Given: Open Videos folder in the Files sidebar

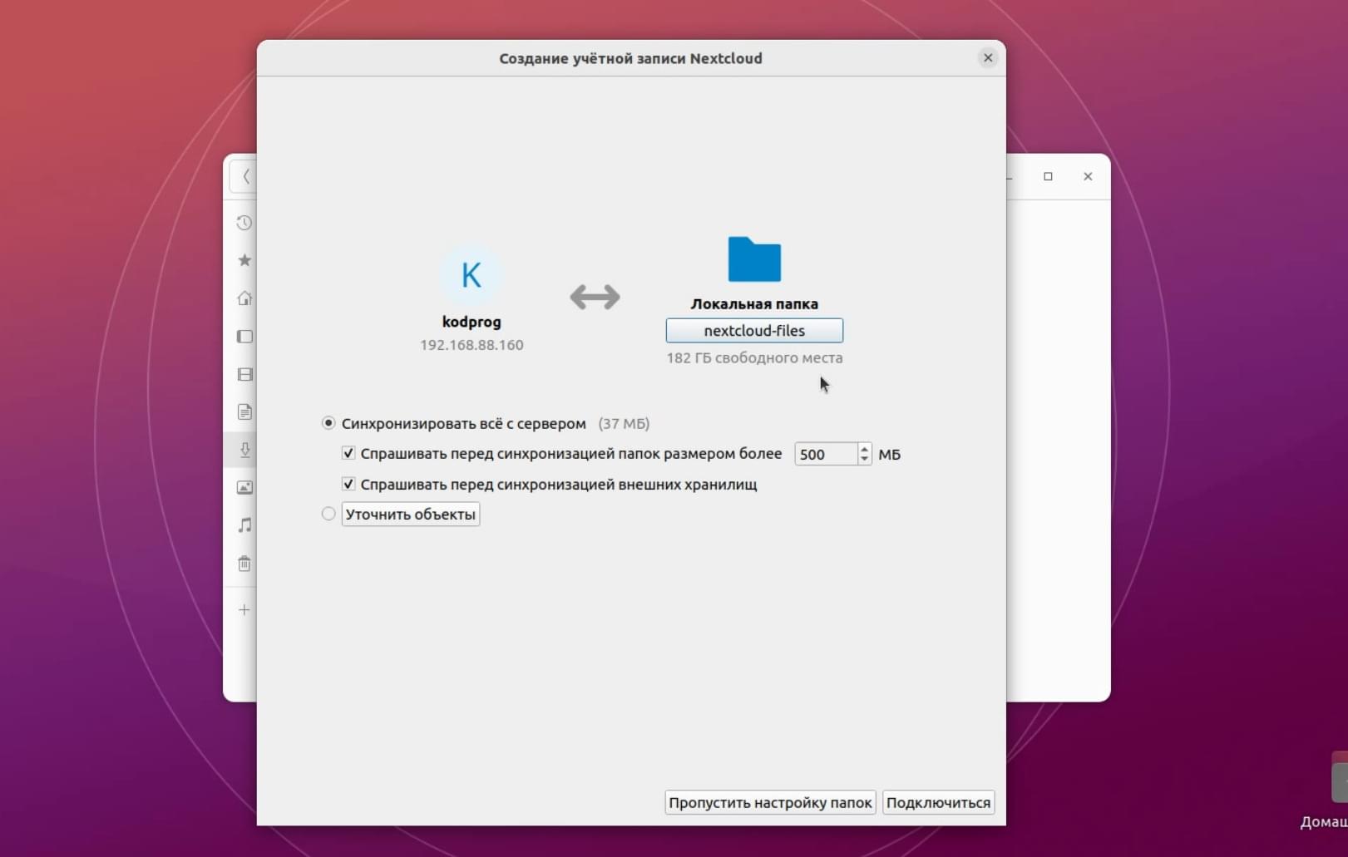Looking at the screenshot, I should click(244, 374).
